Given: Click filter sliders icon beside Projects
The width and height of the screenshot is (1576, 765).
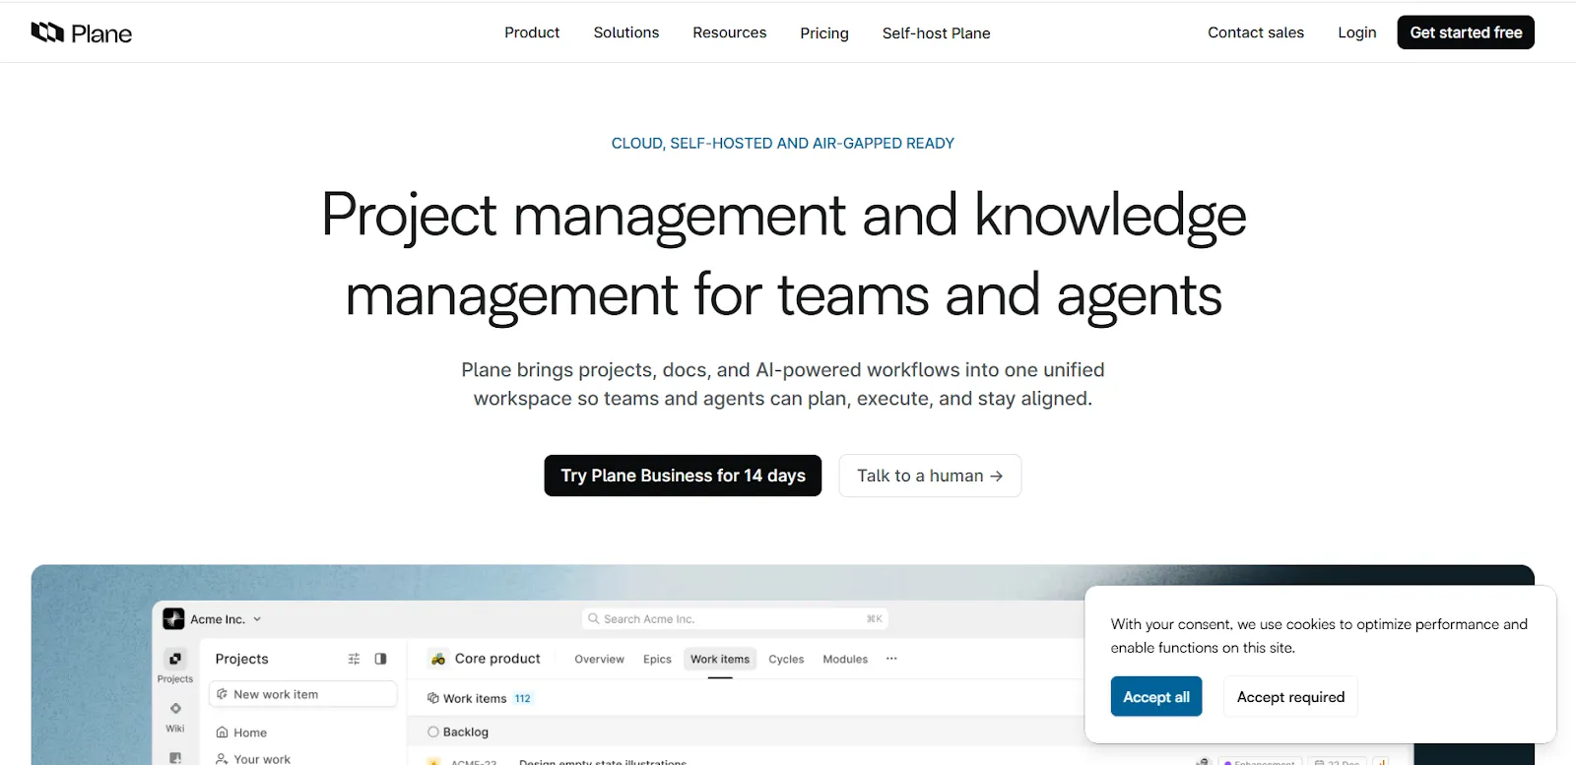Looking at the screenshot, I should coord(354,659).
